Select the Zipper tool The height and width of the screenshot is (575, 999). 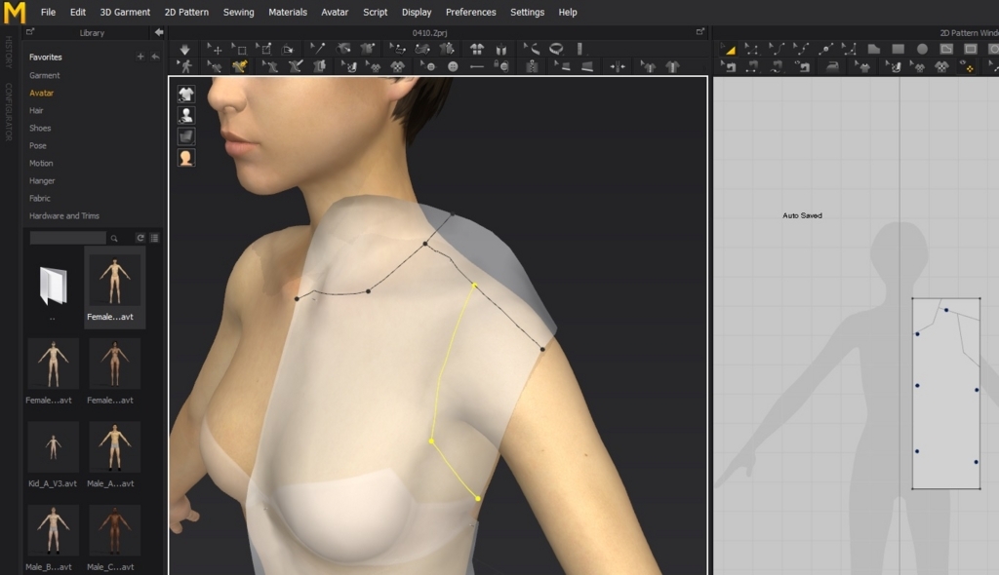532,66
